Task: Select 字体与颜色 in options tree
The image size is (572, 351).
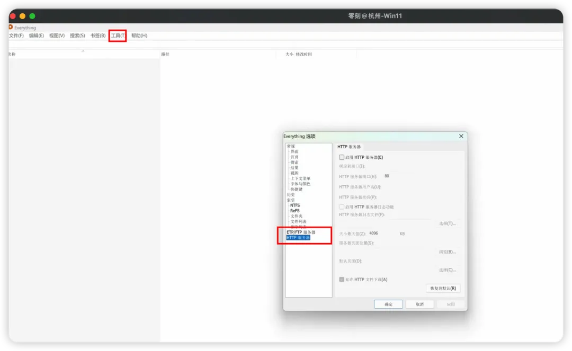Action: pyautogui.click(x=300, y=184)
